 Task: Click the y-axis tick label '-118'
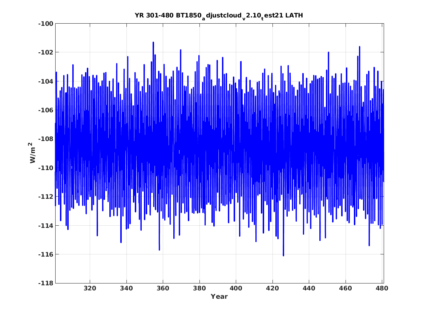[x=46, y=283]
